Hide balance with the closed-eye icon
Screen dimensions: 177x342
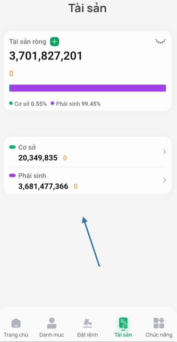[160, 42]
